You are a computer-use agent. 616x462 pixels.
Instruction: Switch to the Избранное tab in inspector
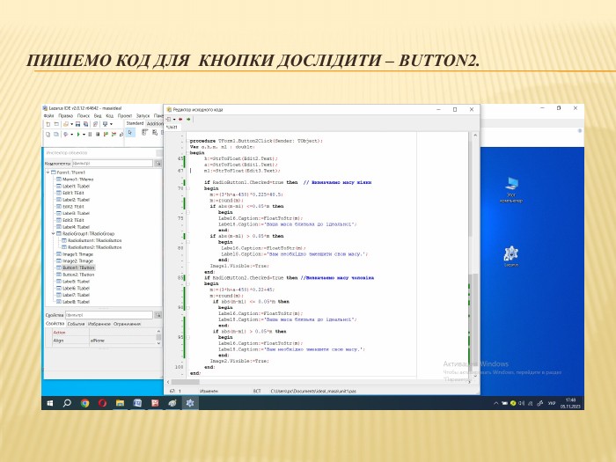click(99, 324)
